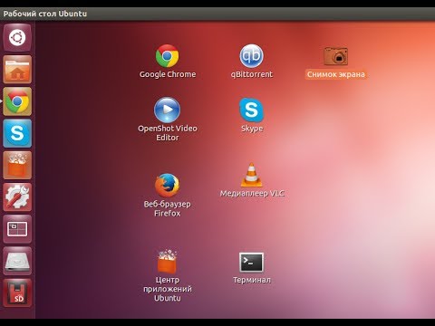Open the disk drive launcher icon

[x=17, y=261]
